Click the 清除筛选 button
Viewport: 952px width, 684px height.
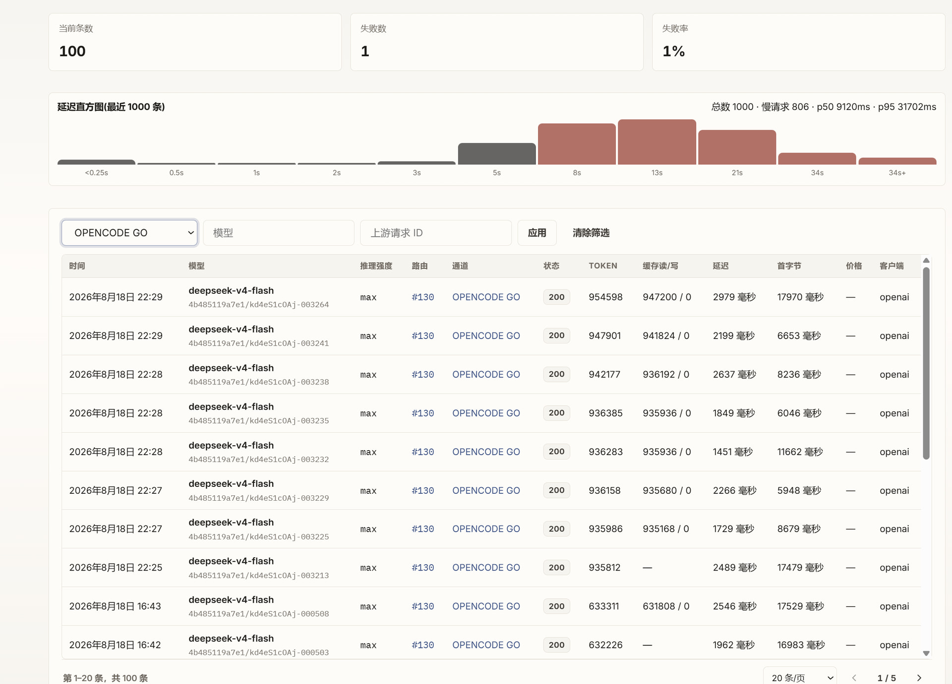point(591,233)
